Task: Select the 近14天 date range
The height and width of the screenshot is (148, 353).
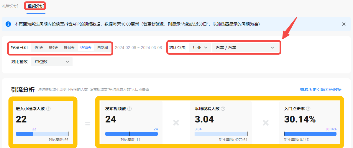Action: point(69,48)
